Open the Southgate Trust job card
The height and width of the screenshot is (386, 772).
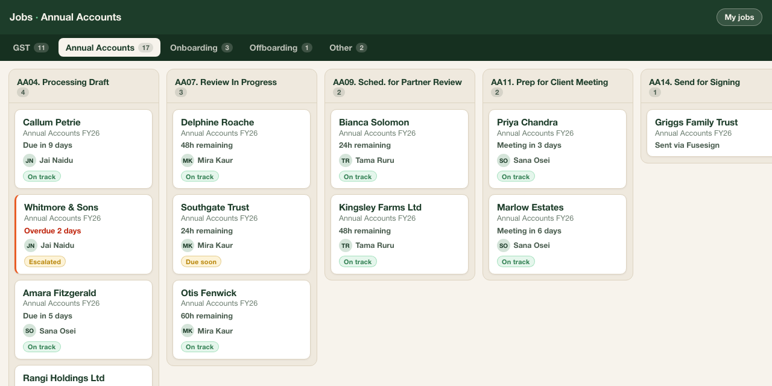point(242,234)
